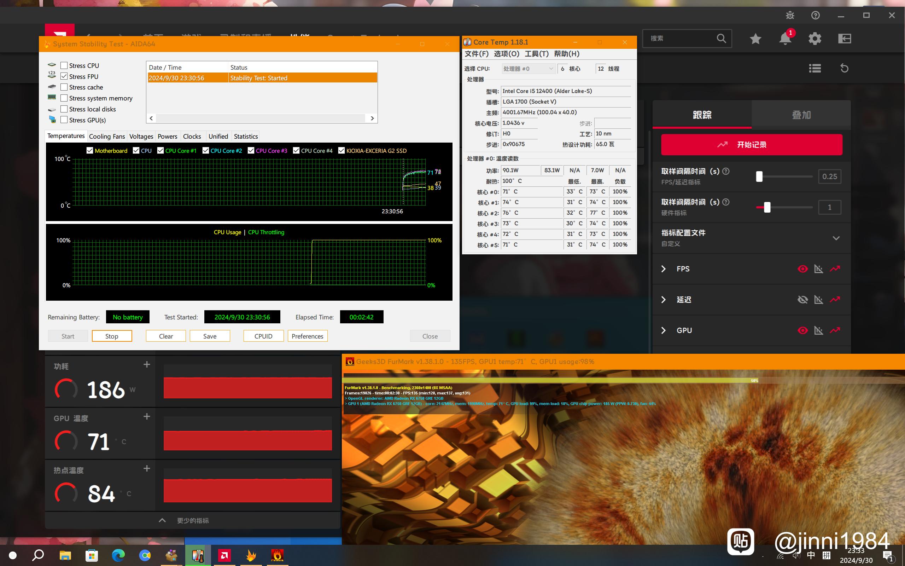Click left scroll arrow in AIDA64 log list

click(151, 118)
